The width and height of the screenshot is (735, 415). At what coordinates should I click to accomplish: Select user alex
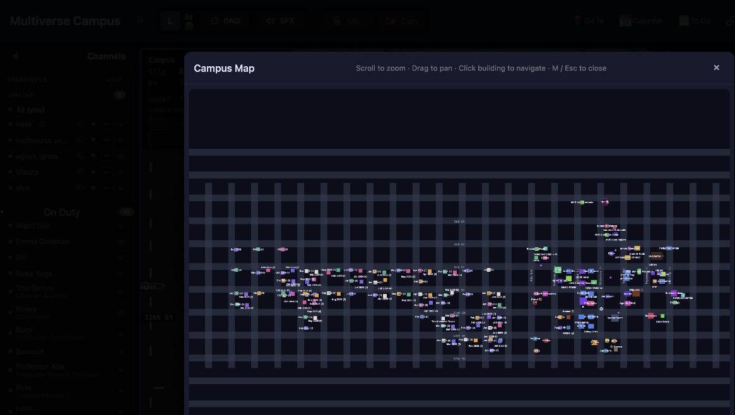tap(23, 187)
